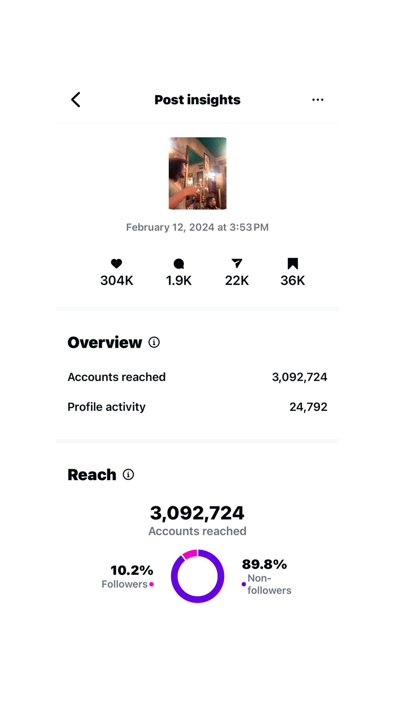The height and width of the screenshot is (703, 395).
Task: Select the Accounts reached row
Action: point(197,377)
